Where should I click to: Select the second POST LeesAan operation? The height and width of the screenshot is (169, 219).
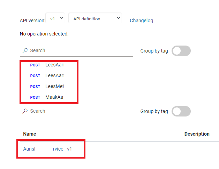coord(47,76)
